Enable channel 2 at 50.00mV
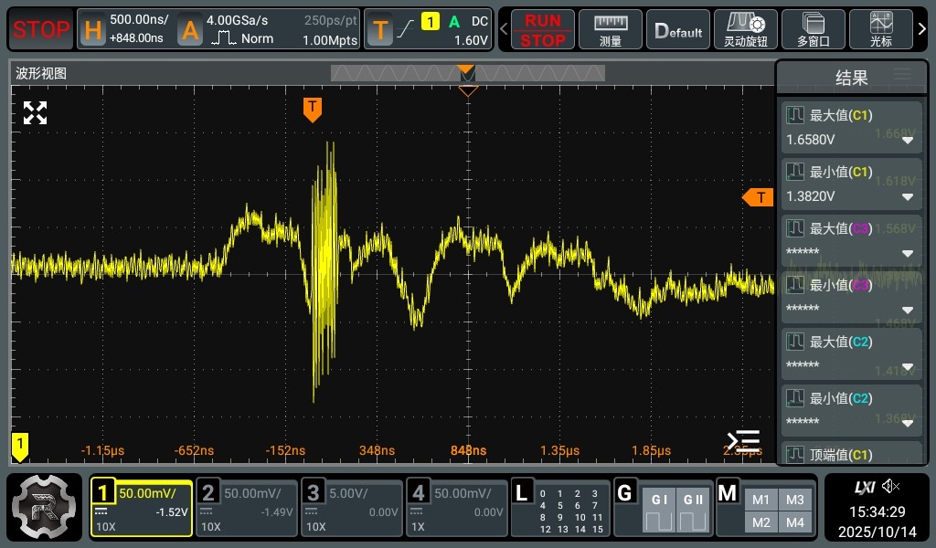Screen dimensions: 936x548 pyautogui.click(x=247, y=508)
